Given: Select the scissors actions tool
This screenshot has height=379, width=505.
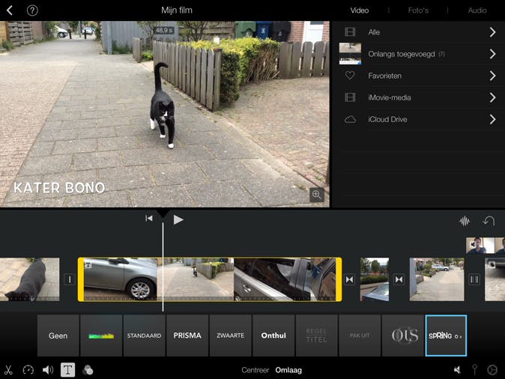Looking at the screenshot, I should (x=9, y=370).
